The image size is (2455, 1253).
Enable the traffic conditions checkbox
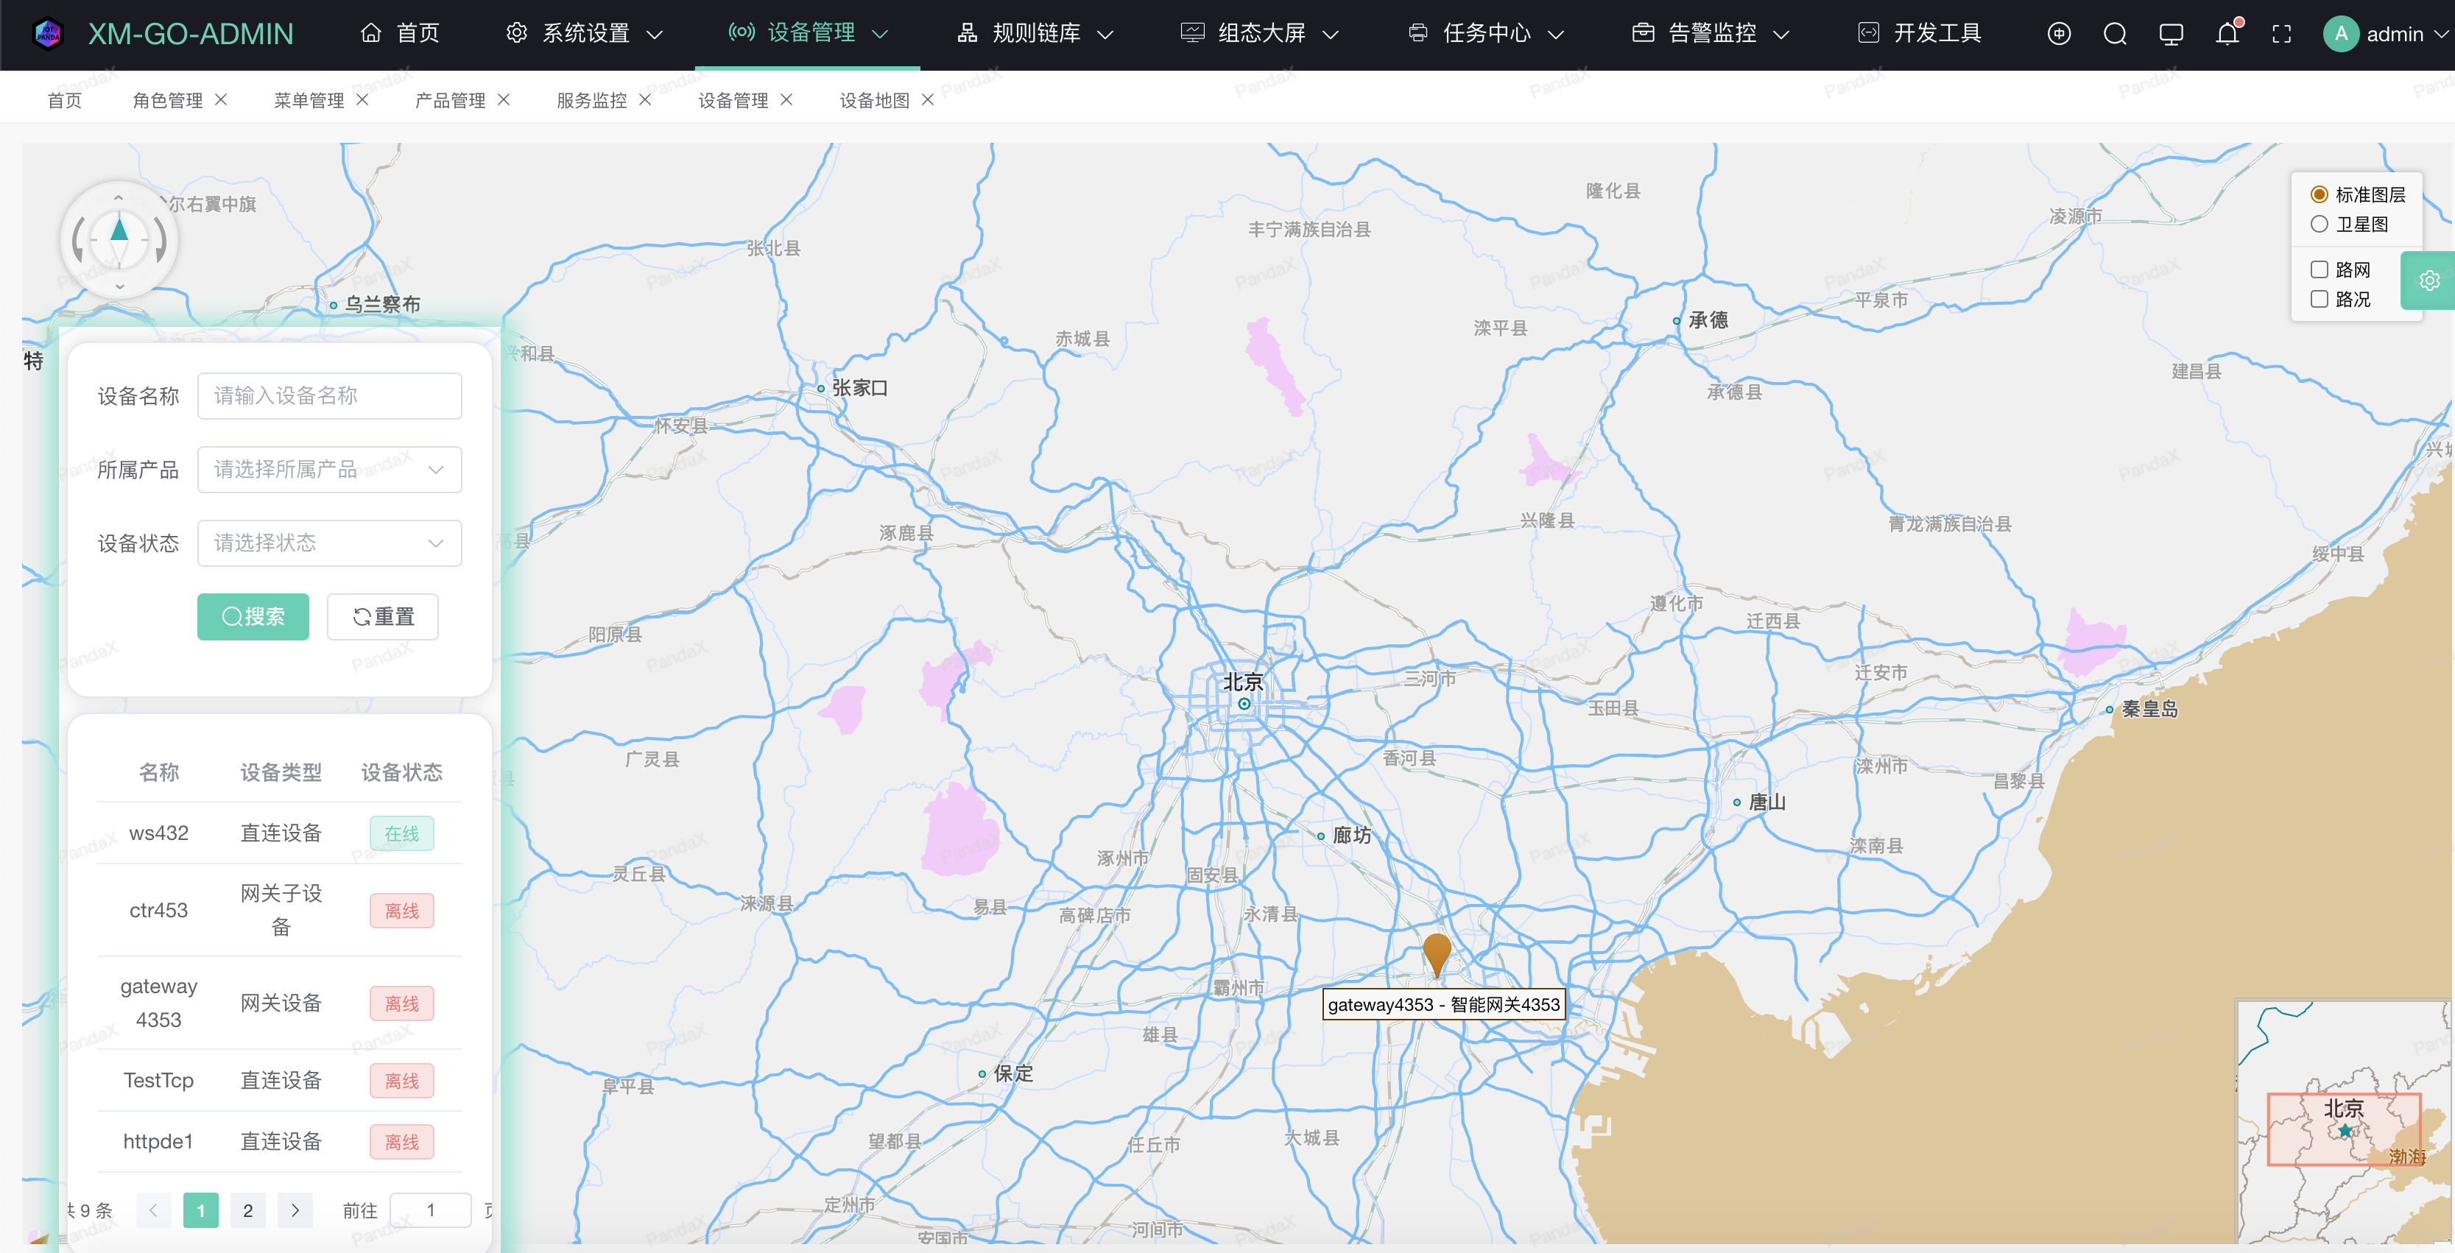pos(2317,296)
